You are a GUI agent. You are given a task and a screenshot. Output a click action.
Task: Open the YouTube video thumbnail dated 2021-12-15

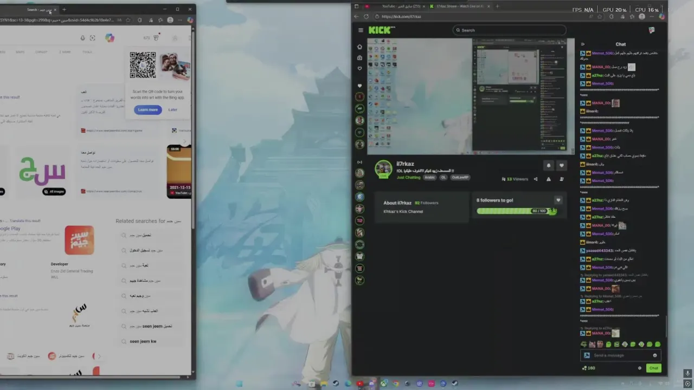coord(179,171)
